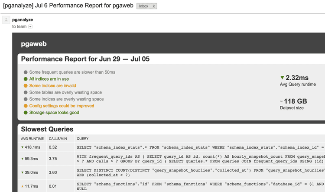
Task: Open 'Some indices are invalid' warning
Action: pyautogui.click(x=52, y=86)
